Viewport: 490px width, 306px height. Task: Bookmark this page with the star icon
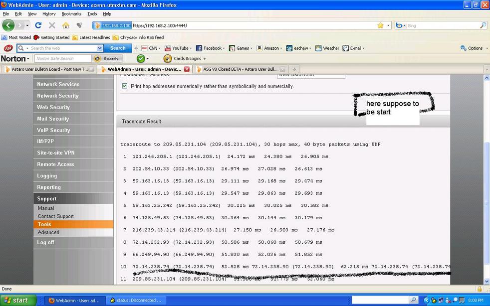click(380, 25)
